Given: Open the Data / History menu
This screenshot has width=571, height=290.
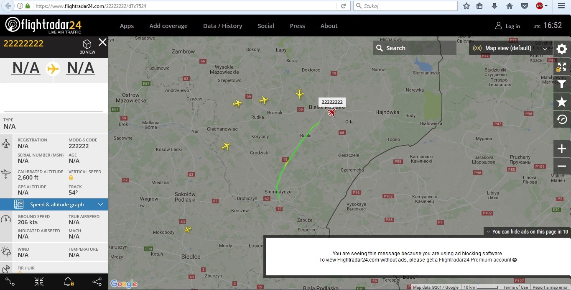Looking at the screenshot, I should tap(222, 26).
